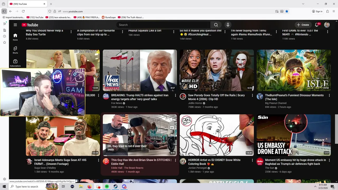Open options menu for Trump HALTS strikes video
Viewport: 338px width, 190px height.
click(175, 95)
